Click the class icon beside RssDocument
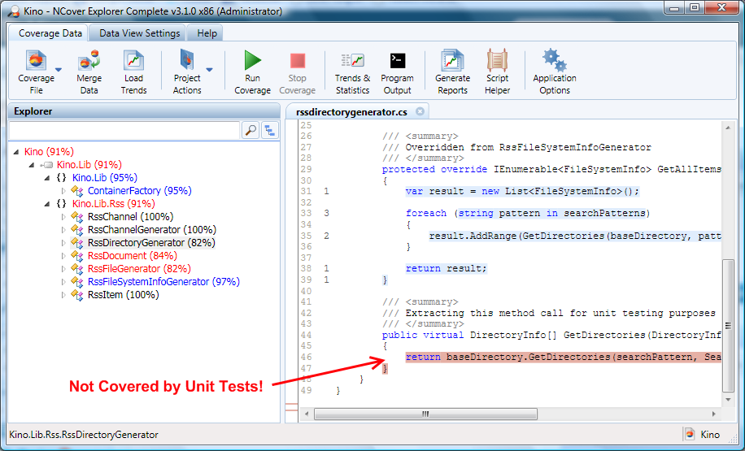 coord(77,256)
